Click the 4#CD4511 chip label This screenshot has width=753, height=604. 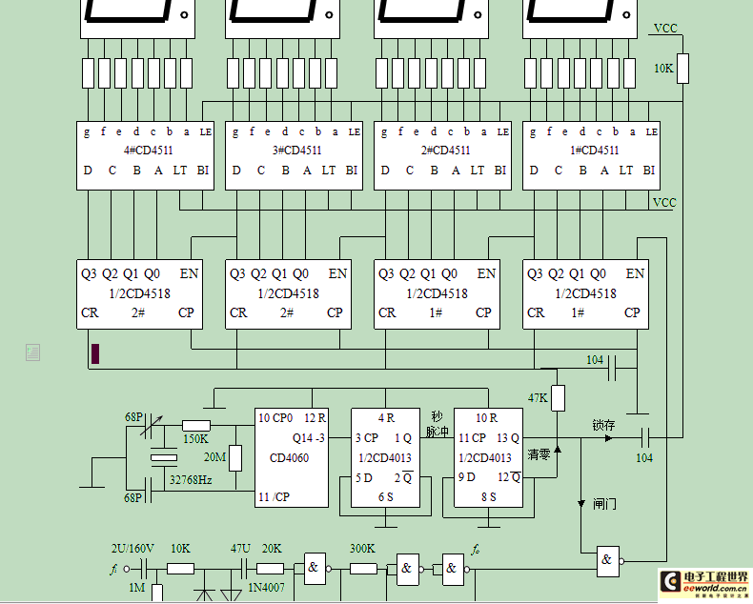coord(148,151)
